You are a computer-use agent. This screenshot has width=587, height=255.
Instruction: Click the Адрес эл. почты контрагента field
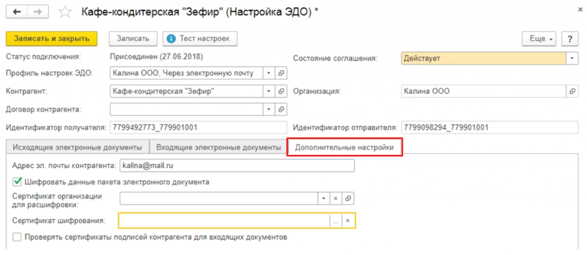pos(236,166)
